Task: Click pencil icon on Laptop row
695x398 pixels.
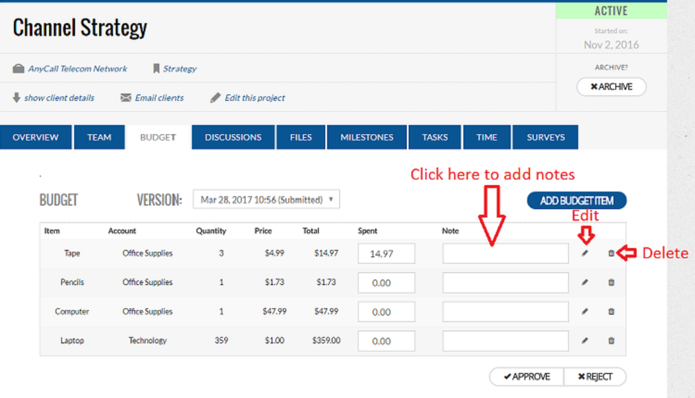Action: coord(585,341)
